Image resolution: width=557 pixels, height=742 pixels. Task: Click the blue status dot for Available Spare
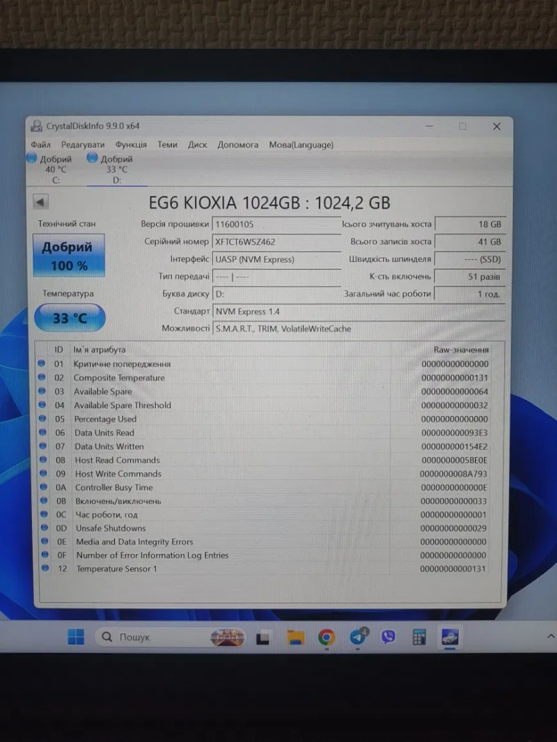(x=42, y=391)
